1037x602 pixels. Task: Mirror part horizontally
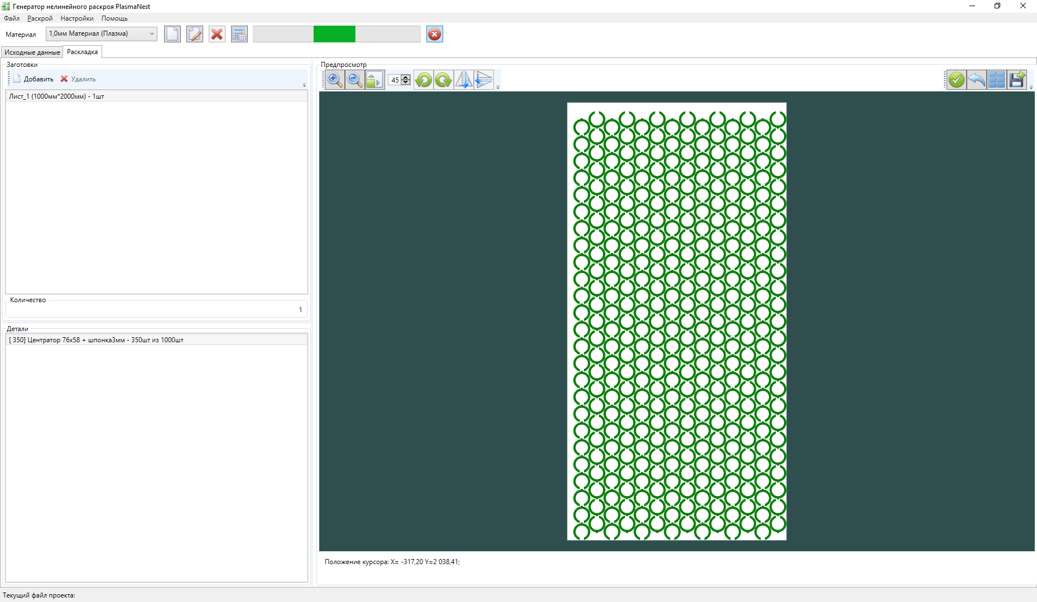pos(464,80)
